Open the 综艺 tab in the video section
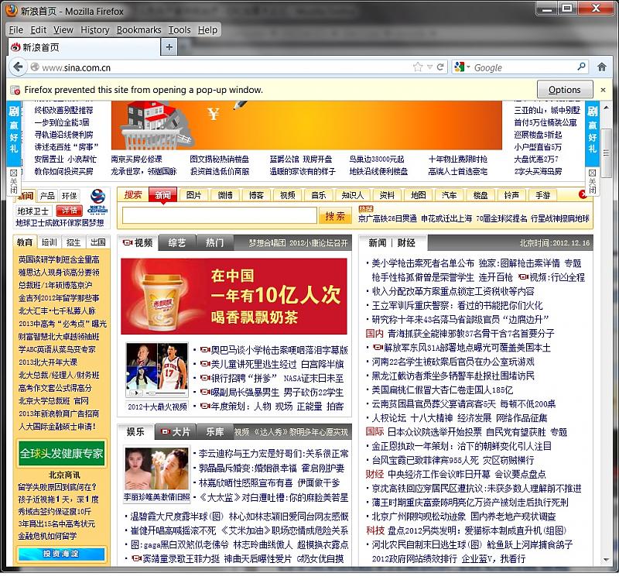The image size is (619, 580). click(x=177, y=242)
